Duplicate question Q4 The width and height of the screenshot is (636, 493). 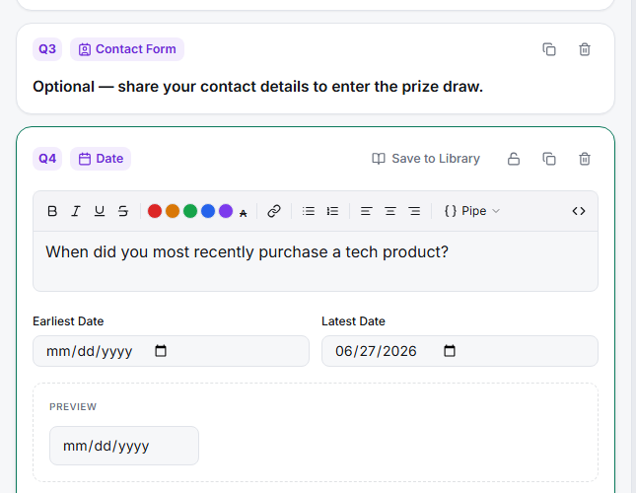[549, 159]
